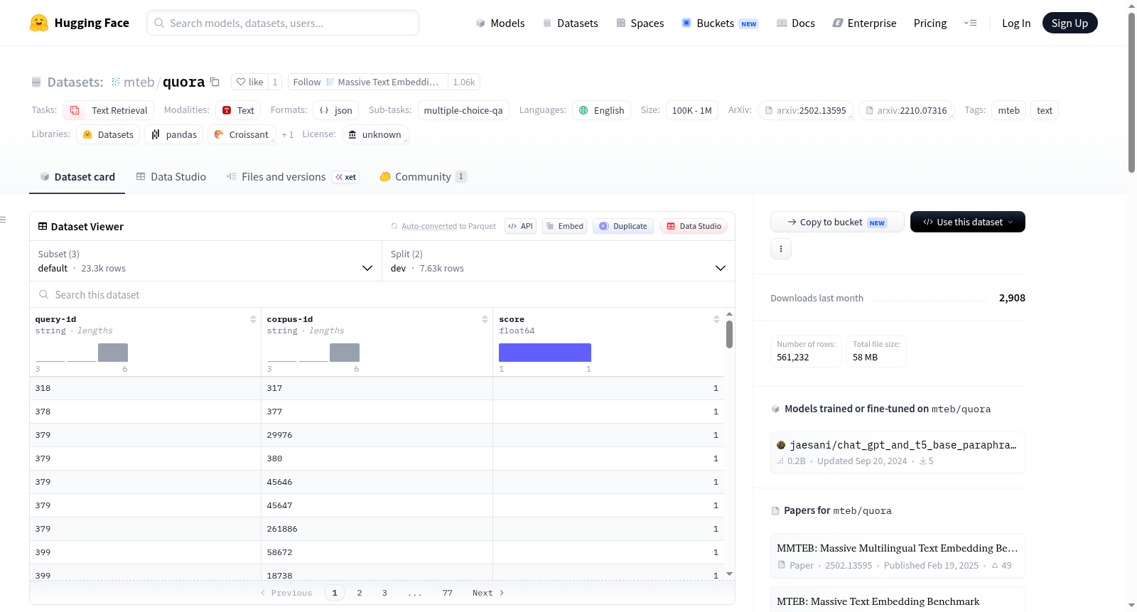Open the extra navigation menu icon
The image size is (1137, 612).
coord(970,23)
